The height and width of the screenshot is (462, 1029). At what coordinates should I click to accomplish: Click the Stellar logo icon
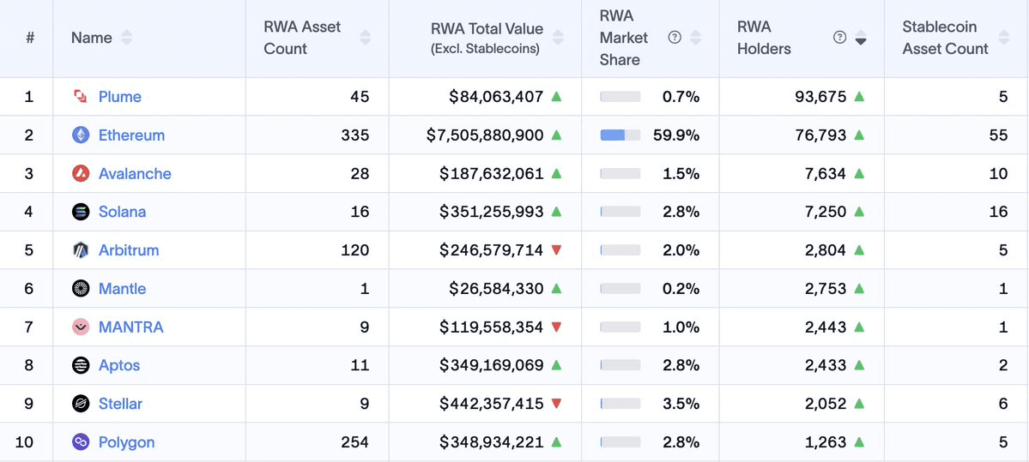coord(80,404)
